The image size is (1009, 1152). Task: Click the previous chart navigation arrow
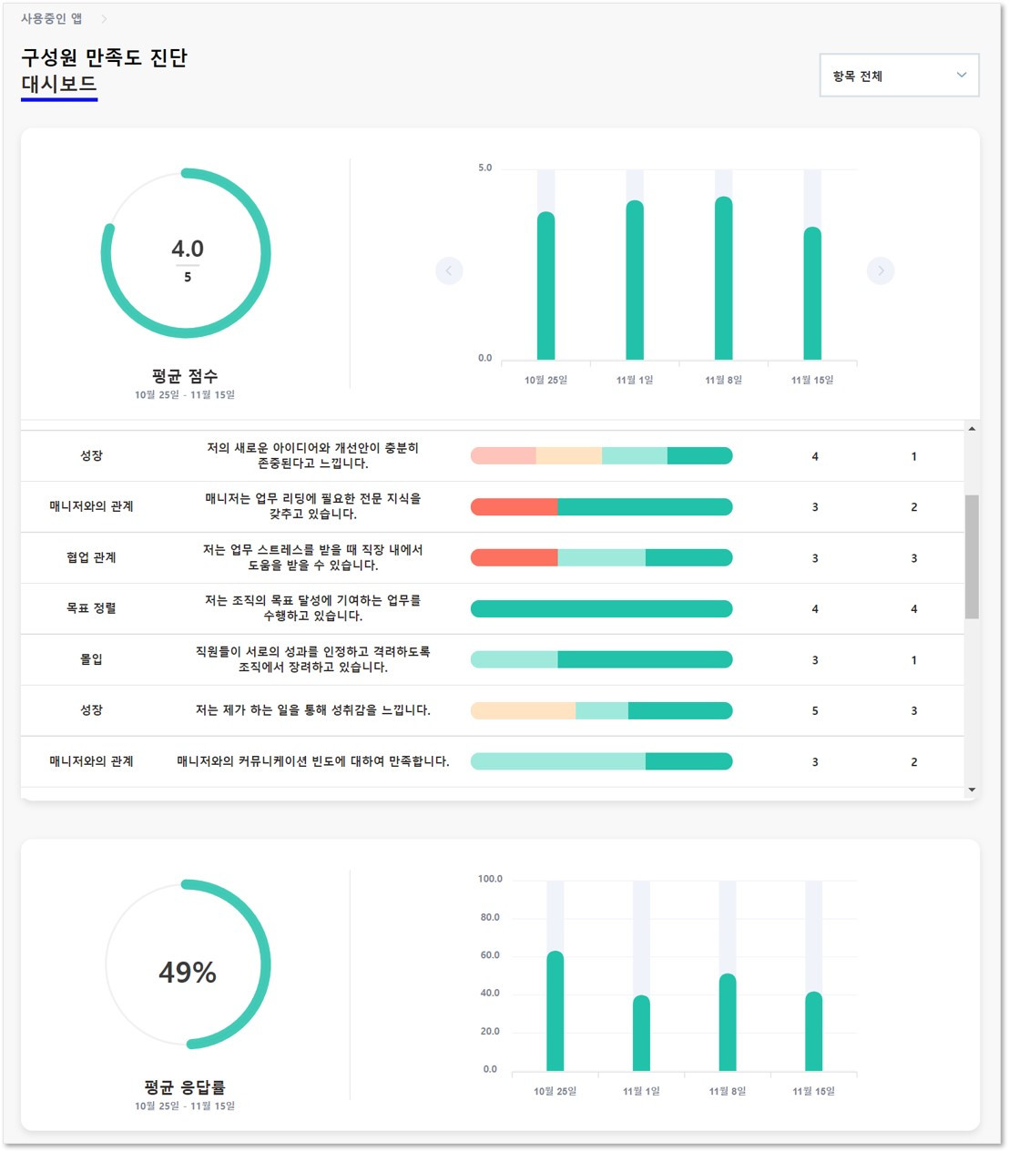[449, 270]
